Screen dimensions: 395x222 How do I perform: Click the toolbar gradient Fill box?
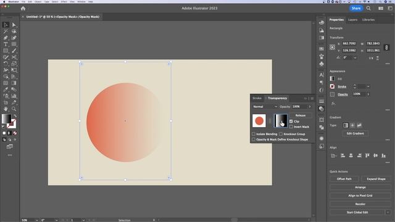pyautogui.click(x=6, y=118)
